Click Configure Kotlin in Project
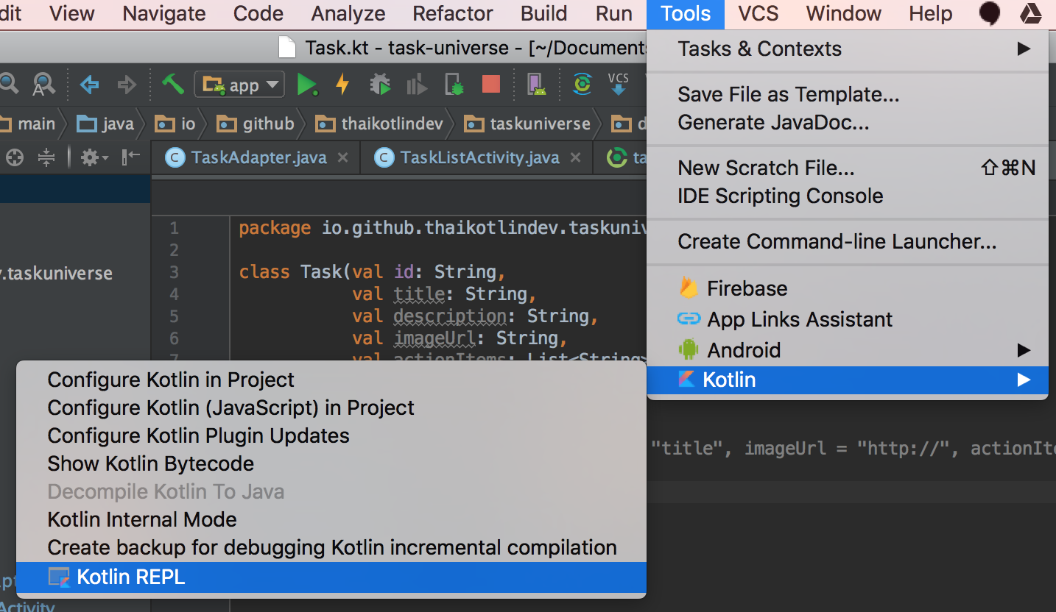1056x612 pixels. coord(170,380)
